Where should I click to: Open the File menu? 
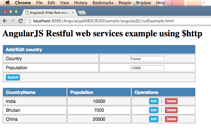coord(39,3)
